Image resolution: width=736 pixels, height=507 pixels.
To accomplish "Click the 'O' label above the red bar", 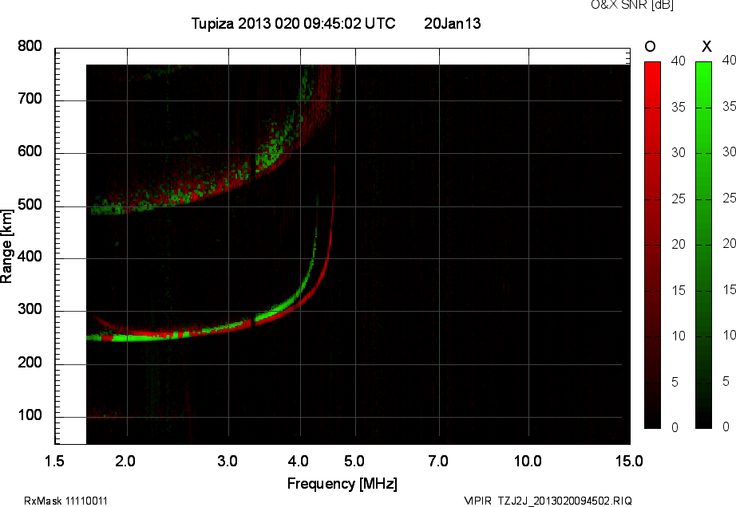I will point(650,46).
